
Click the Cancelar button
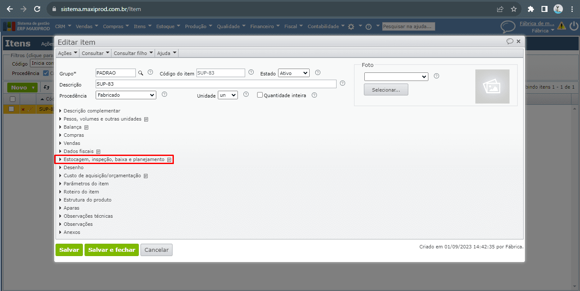point(156,250)
